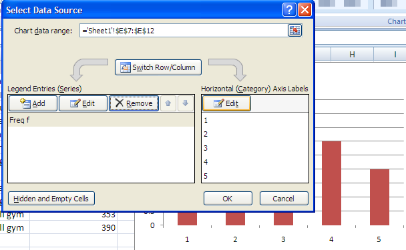Confirm with the OK button
The width and height of the screenshot is (406, 250).
(228, 199)
